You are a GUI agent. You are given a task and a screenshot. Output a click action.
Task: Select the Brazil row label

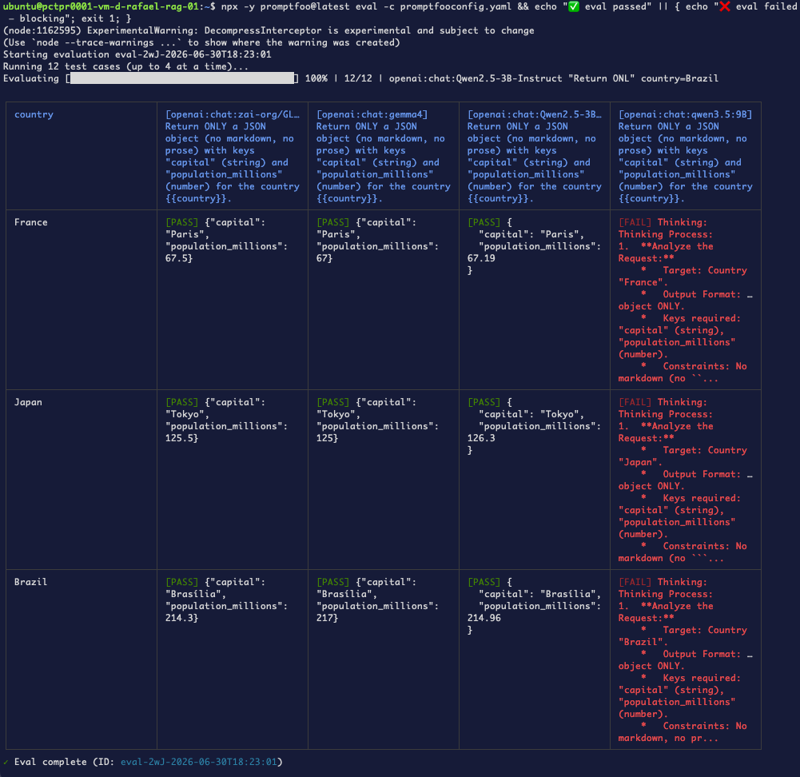point(30,582)
